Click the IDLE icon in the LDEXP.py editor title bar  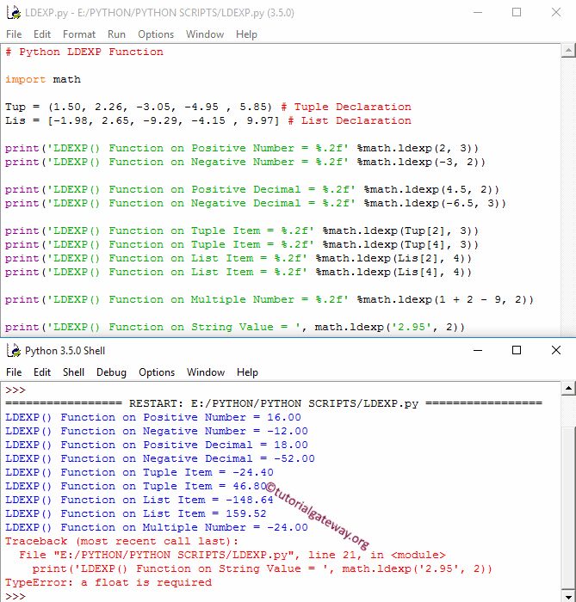pos(14,13)
